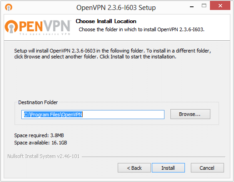Click the Choose Install Location heading

106,21
